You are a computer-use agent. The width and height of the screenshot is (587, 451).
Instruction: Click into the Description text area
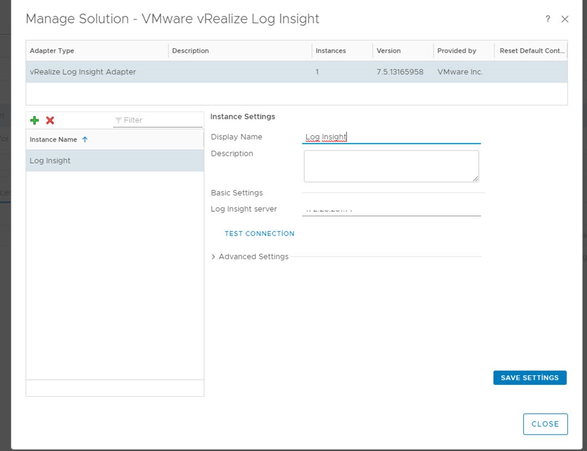[x=391, y=166]
